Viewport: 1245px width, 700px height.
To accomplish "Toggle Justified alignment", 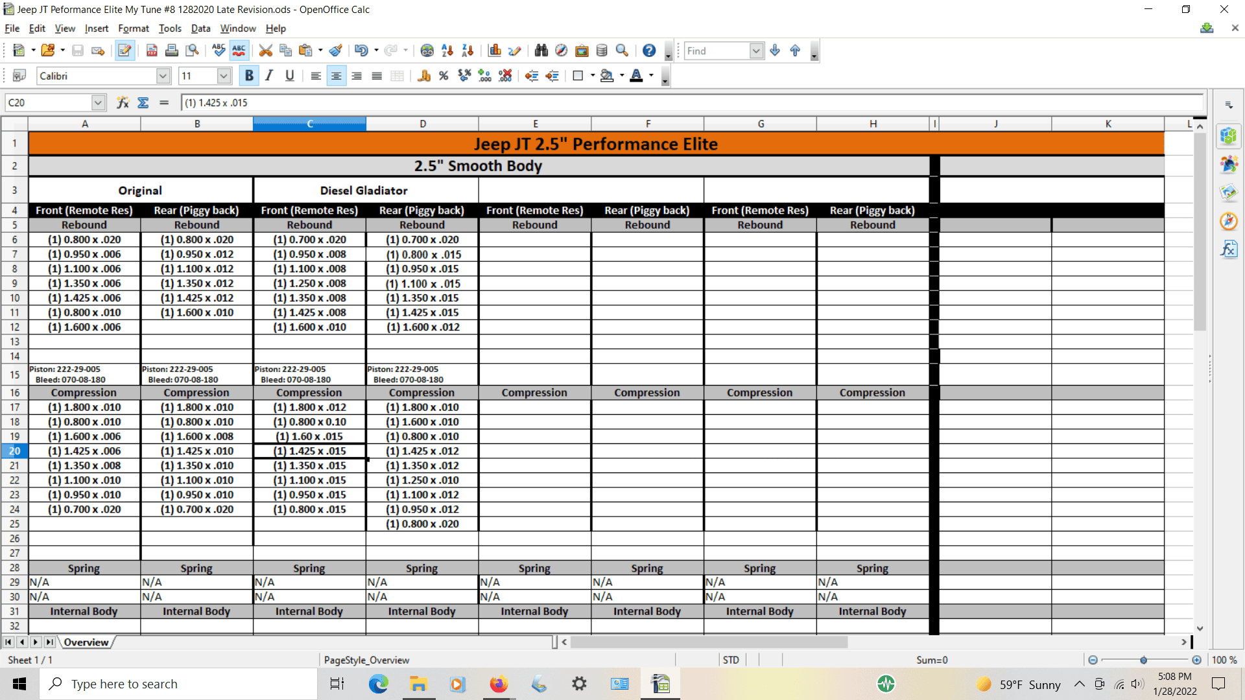I will point(377,76).
